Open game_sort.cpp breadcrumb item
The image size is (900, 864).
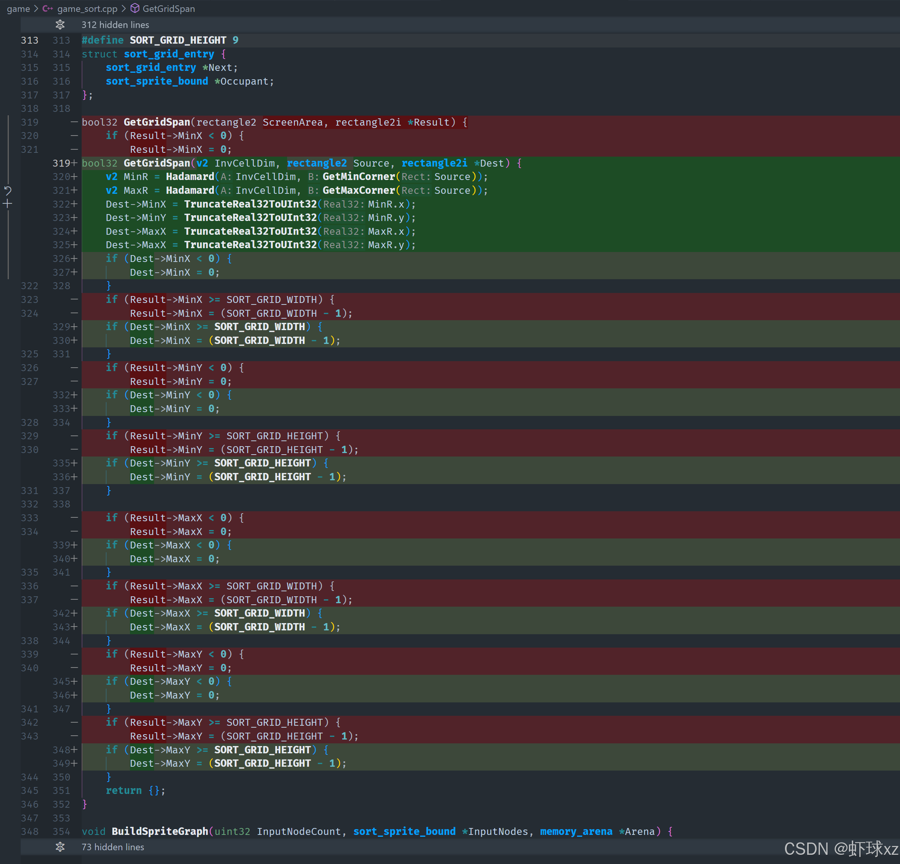tap(87, 9)
